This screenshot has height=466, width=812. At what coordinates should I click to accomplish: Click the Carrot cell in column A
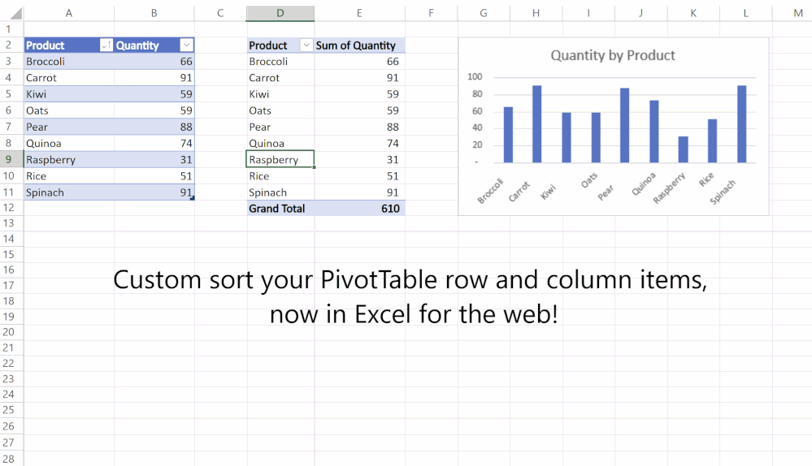click(69, 78)
